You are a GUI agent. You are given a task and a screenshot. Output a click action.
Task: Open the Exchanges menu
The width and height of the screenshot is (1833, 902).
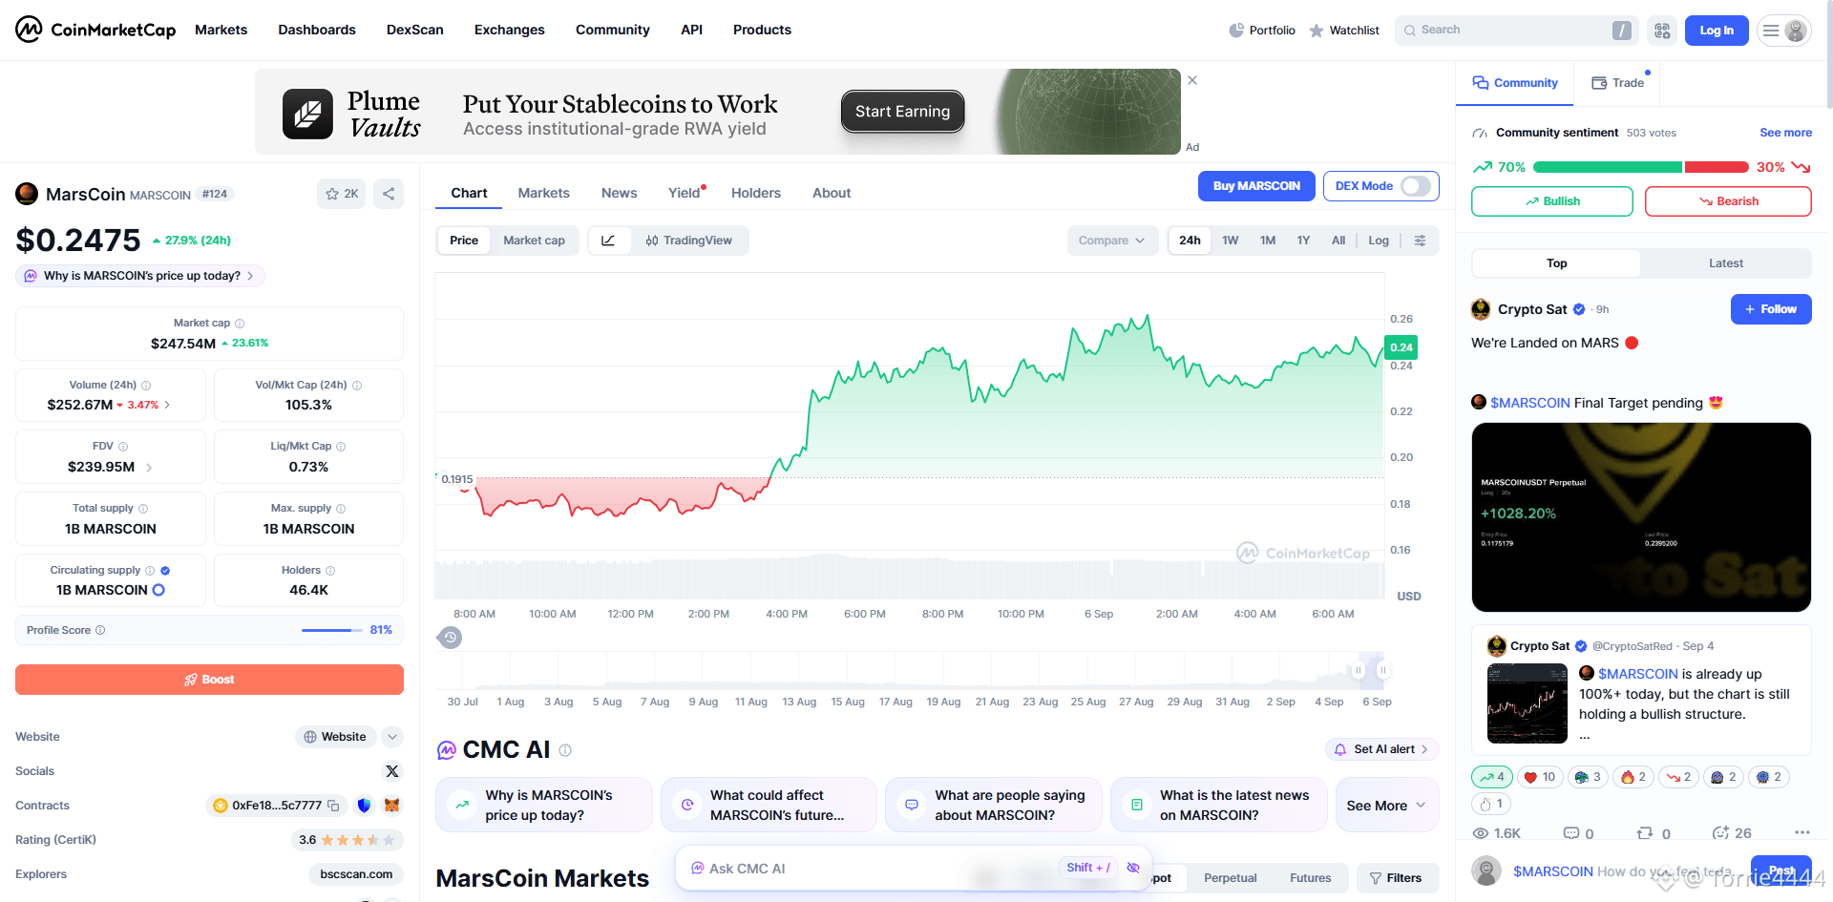point(509,30)
